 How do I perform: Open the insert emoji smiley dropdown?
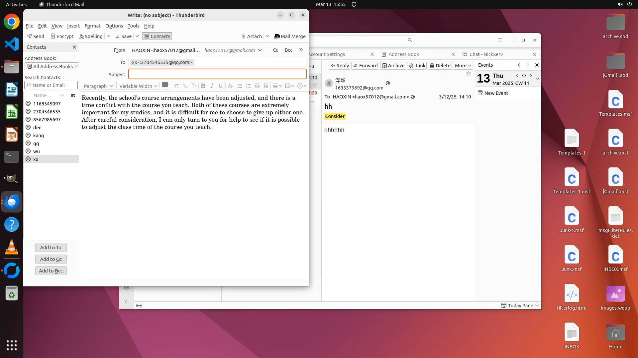(x=301, y=86)
